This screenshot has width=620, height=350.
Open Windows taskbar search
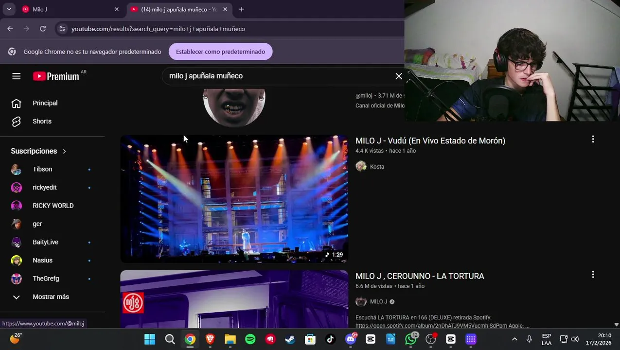coord(170,339)
